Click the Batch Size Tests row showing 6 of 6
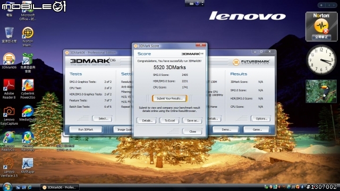 90,107
